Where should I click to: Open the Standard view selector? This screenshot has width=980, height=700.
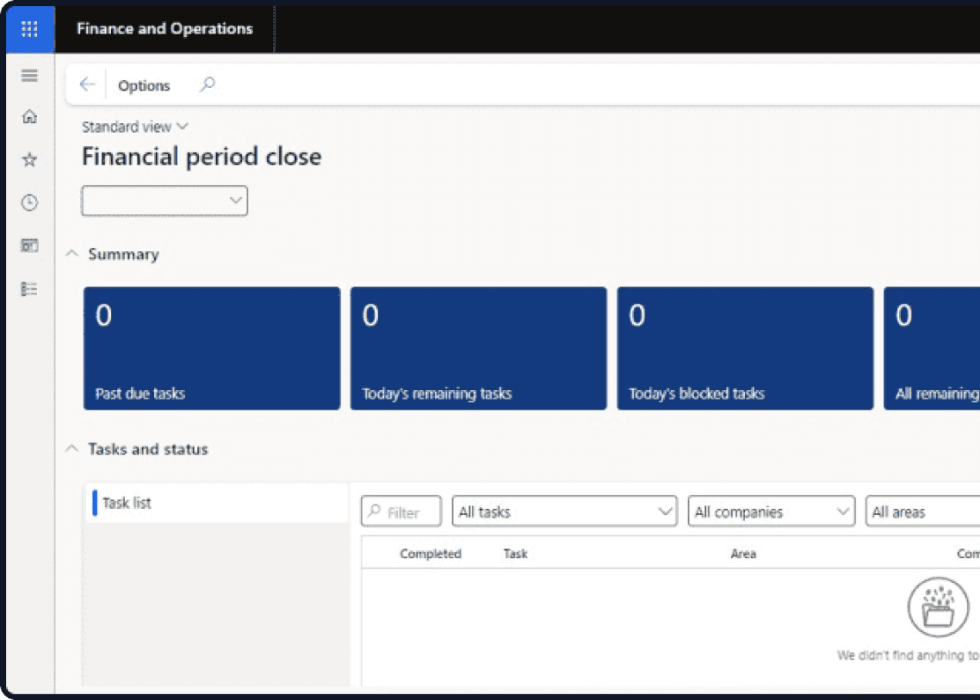135,127
